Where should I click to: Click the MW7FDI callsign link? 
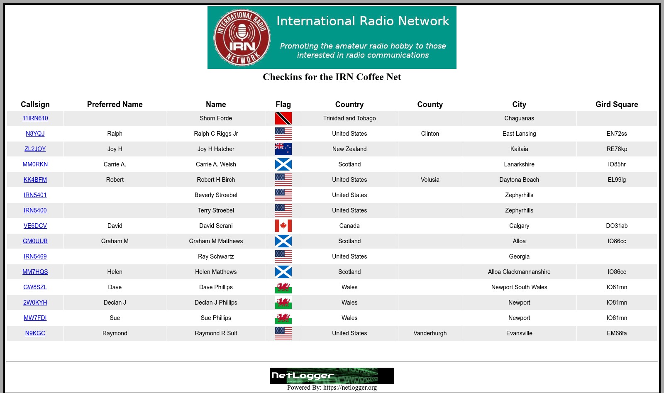click(35, 318)
